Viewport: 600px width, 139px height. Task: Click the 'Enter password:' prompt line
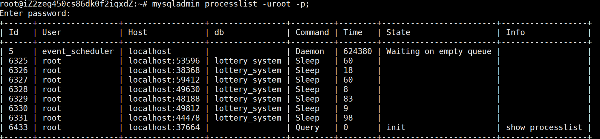35,13
